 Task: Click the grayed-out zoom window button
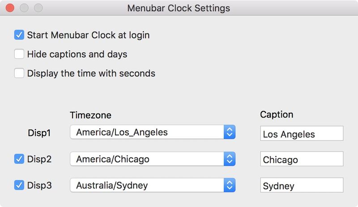[38, 8]
